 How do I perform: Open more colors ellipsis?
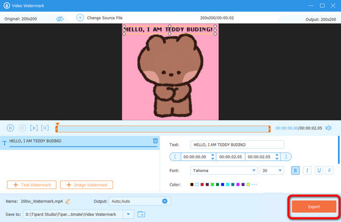(254, 185)
